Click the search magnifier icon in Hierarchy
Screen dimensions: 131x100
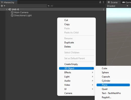point(49,6)
